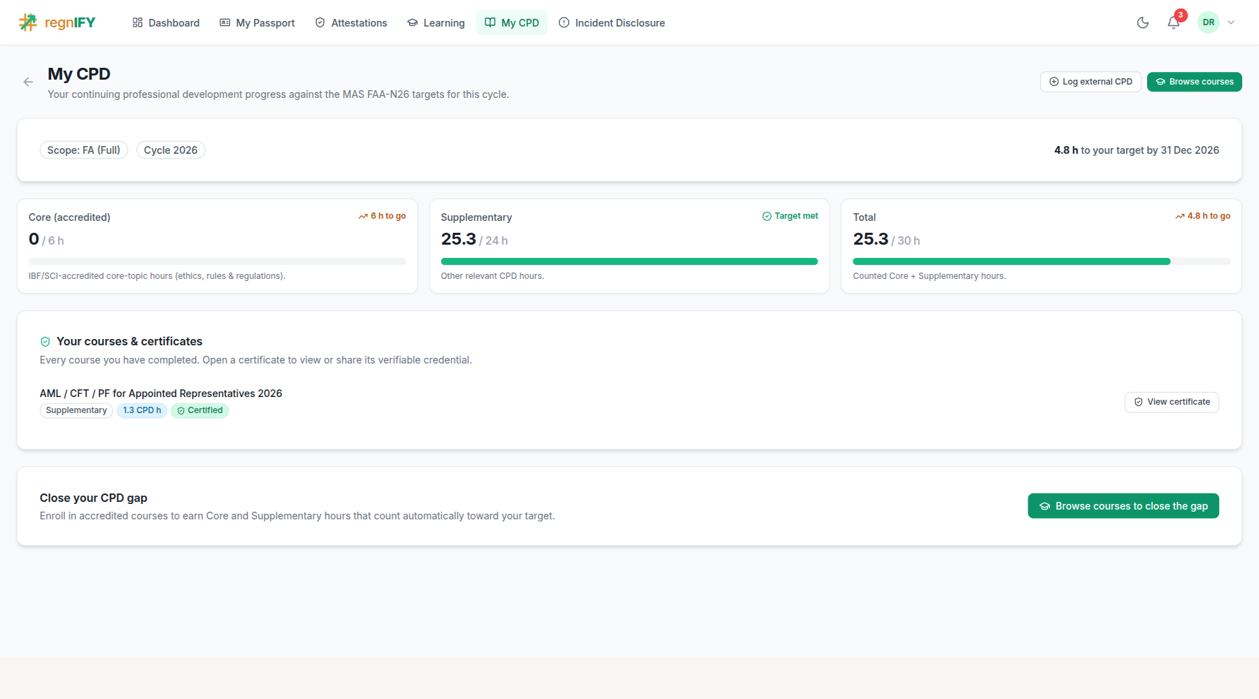The image size is (1259, 699).
Task: Click the Cycle 2026 chip
Action: [x=171, y=150]
